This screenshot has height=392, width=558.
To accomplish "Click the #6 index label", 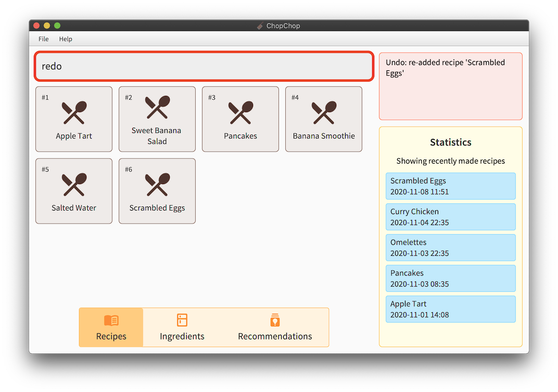I will (129, 169).
